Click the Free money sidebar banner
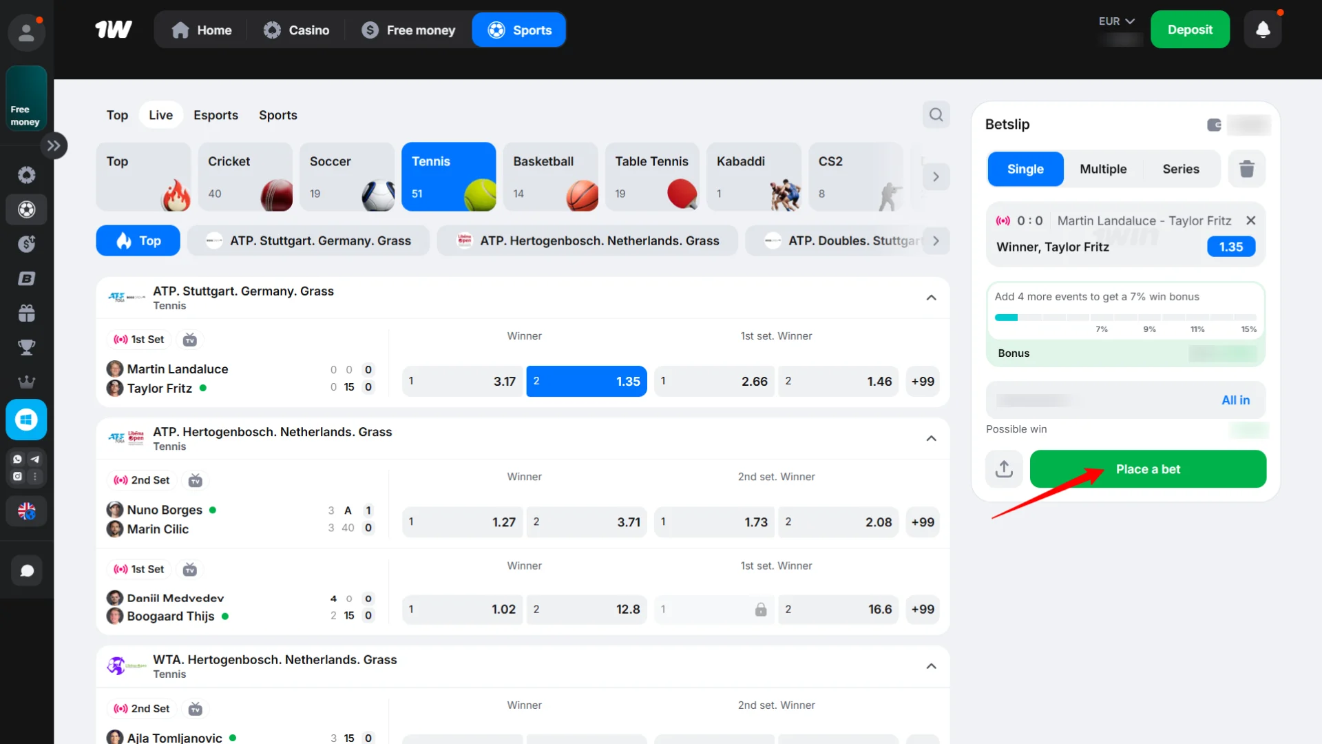This screenshot has height=744, width=1322. point(26,98)
